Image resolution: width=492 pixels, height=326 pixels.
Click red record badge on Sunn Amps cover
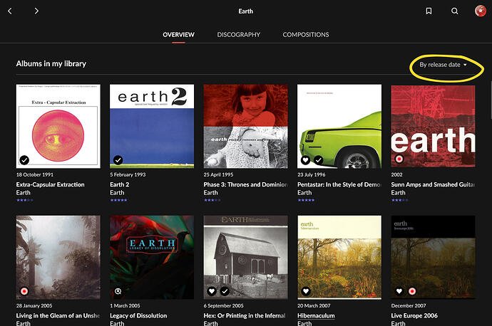pyautogui.click(x=399, y=159)
